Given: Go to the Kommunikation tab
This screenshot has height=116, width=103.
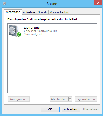Looking at the screenshot, I should (59, 12).
